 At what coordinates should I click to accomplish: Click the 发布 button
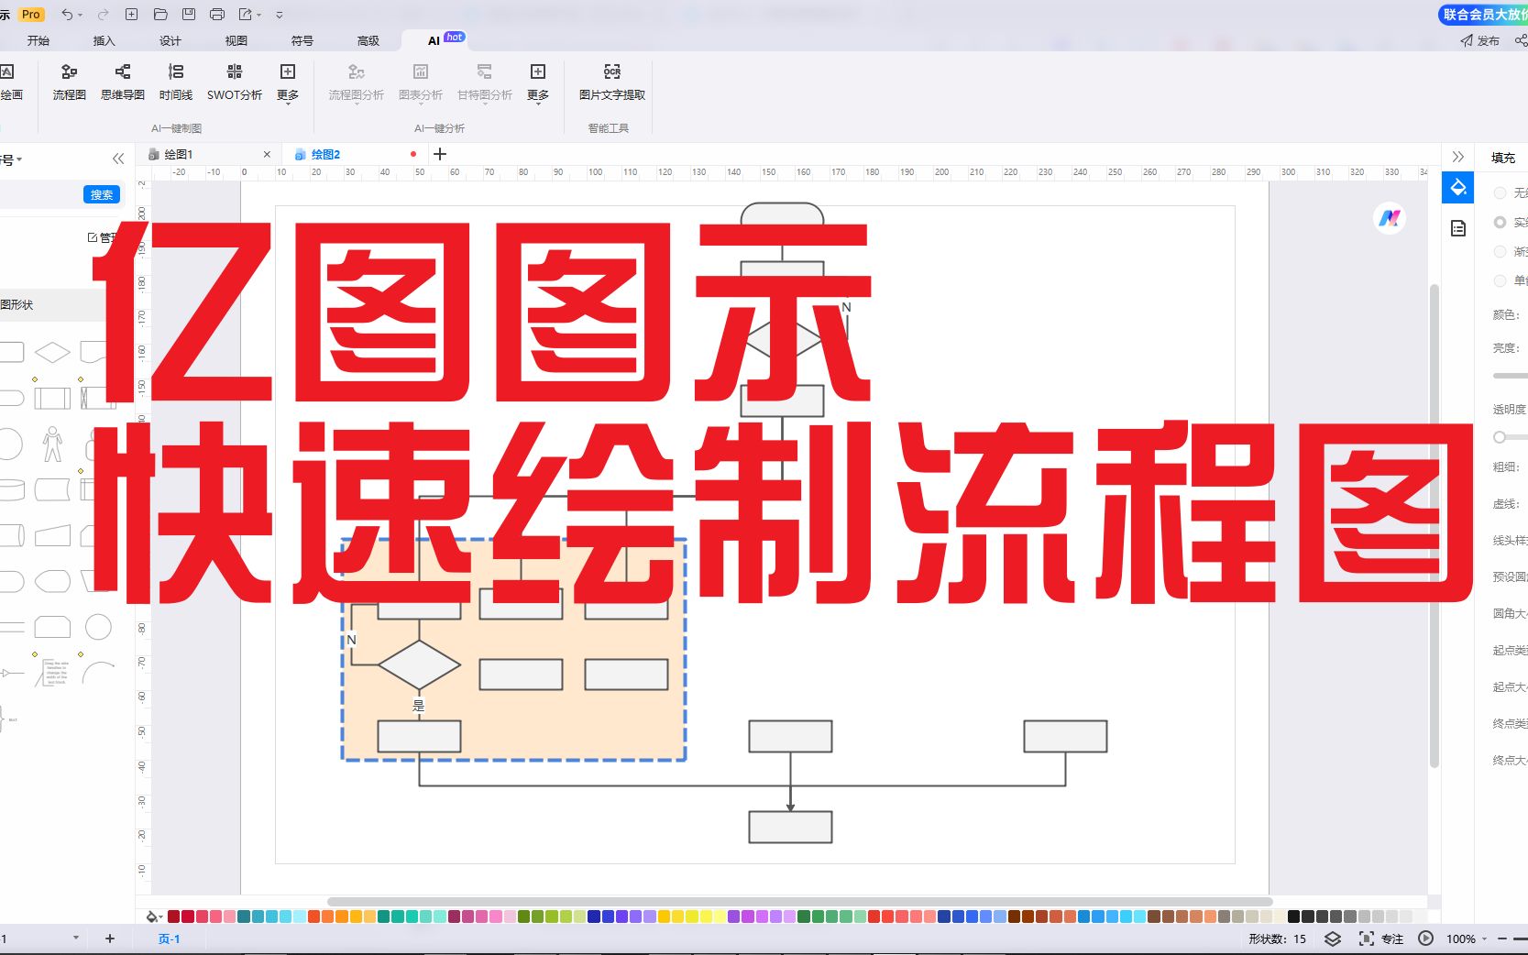tap(1480, 40)
